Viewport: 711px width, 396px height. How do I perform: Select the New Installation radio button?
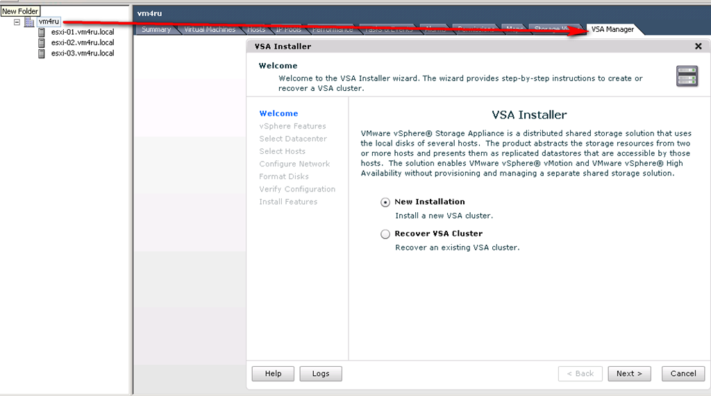coord(385,202)
